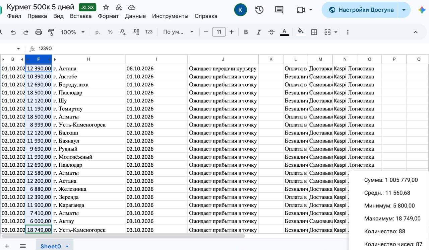
Task: Select the Сумма: 1 005 779,00 statistic
Action: [391, 180]
